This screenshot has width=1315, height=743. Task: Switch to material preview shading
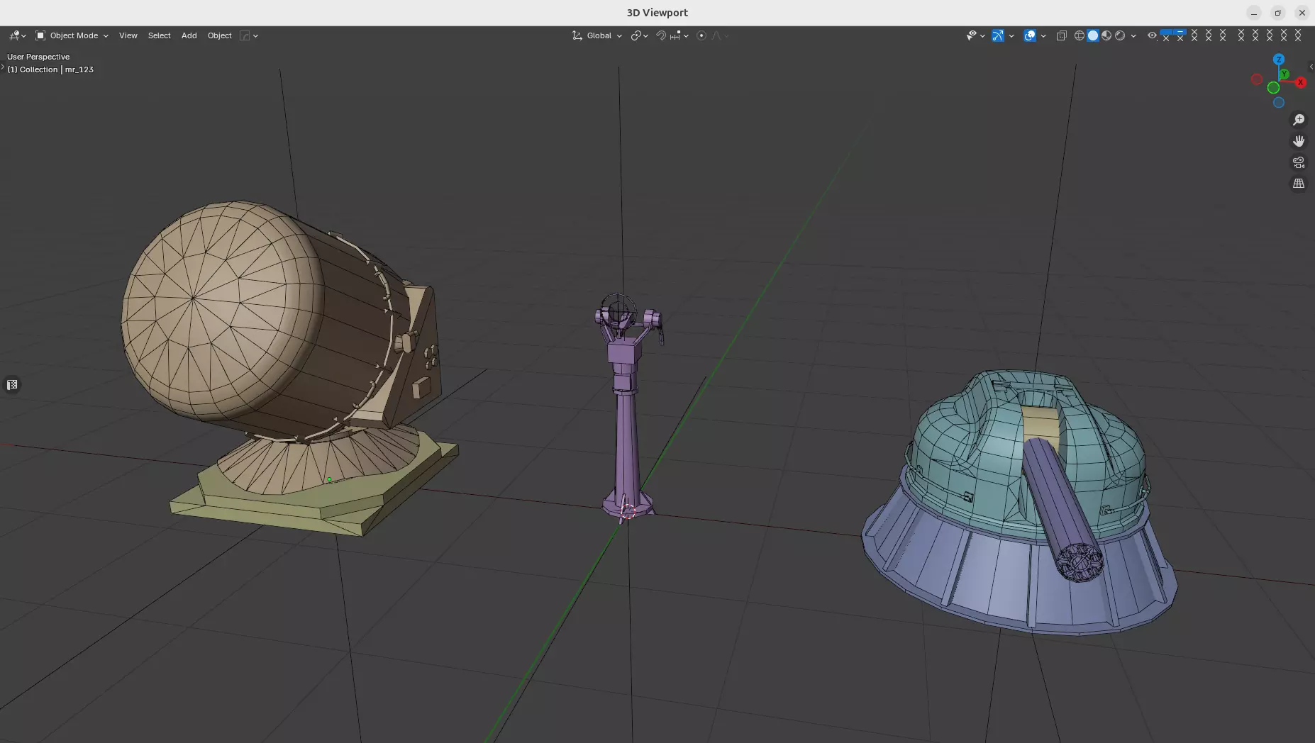[1106, 35]
